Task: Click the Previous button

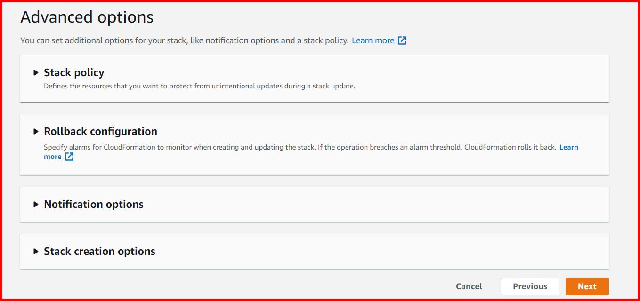Action: 529,286
